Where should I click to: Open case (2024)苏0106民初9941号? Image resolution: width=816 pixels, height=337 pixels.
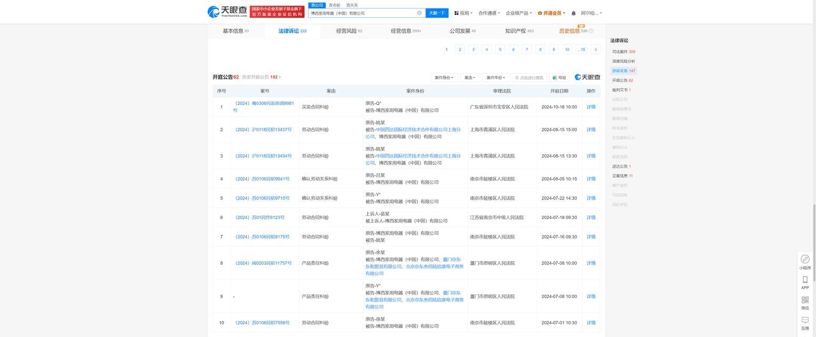tap(263, 179)
